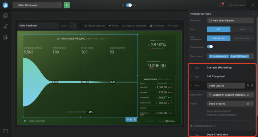Expand the Contacts (Marketing) row
258x137 pixels.
191,68
